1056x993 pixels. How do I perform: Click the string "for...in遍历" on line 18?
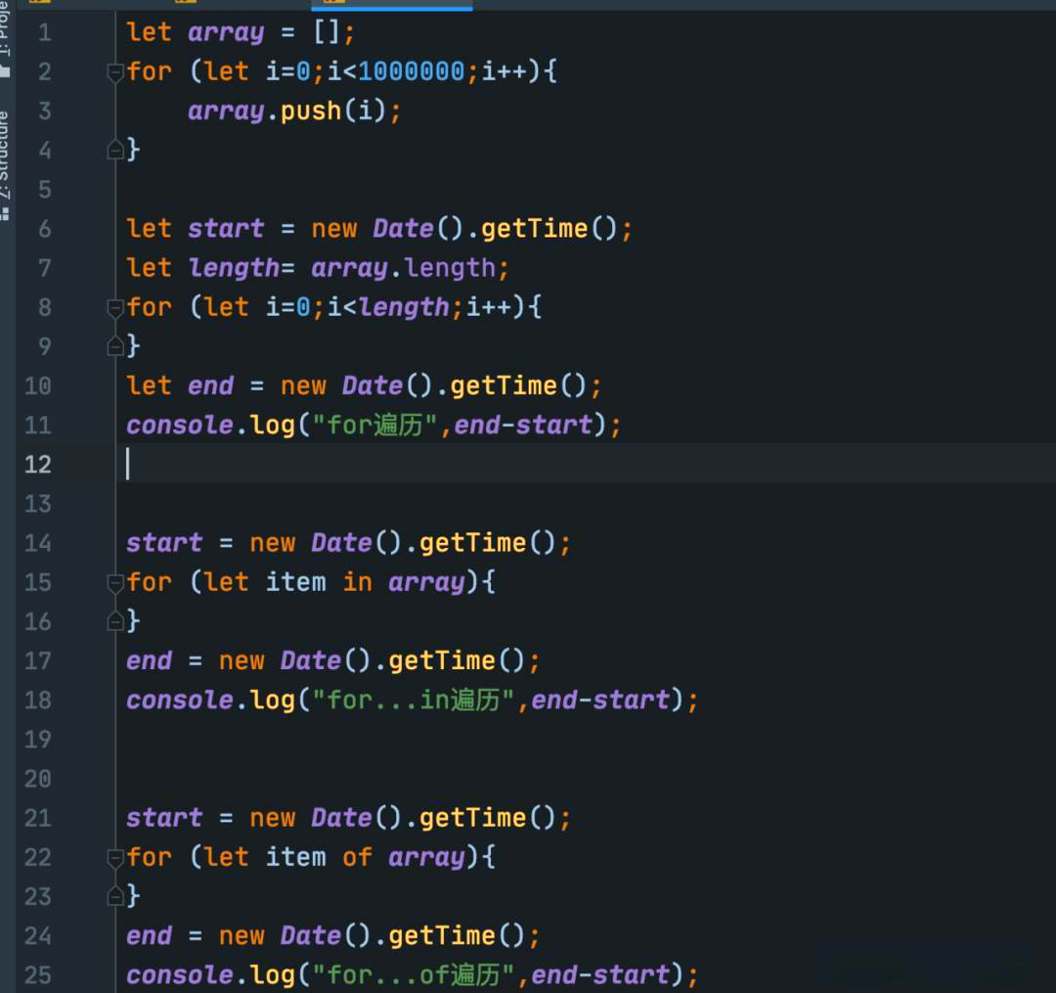pyautogui.click(x=414, y=700)
